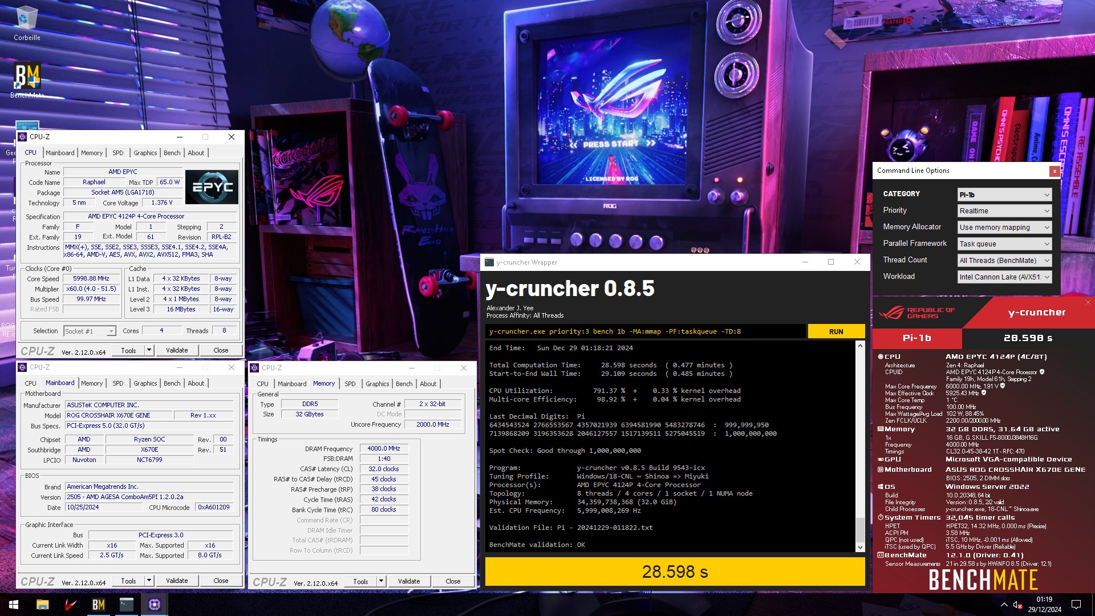Click the purple CPU-Z taskbar icon
Screen dimensions: 1095x616
[x=154, y=605]
